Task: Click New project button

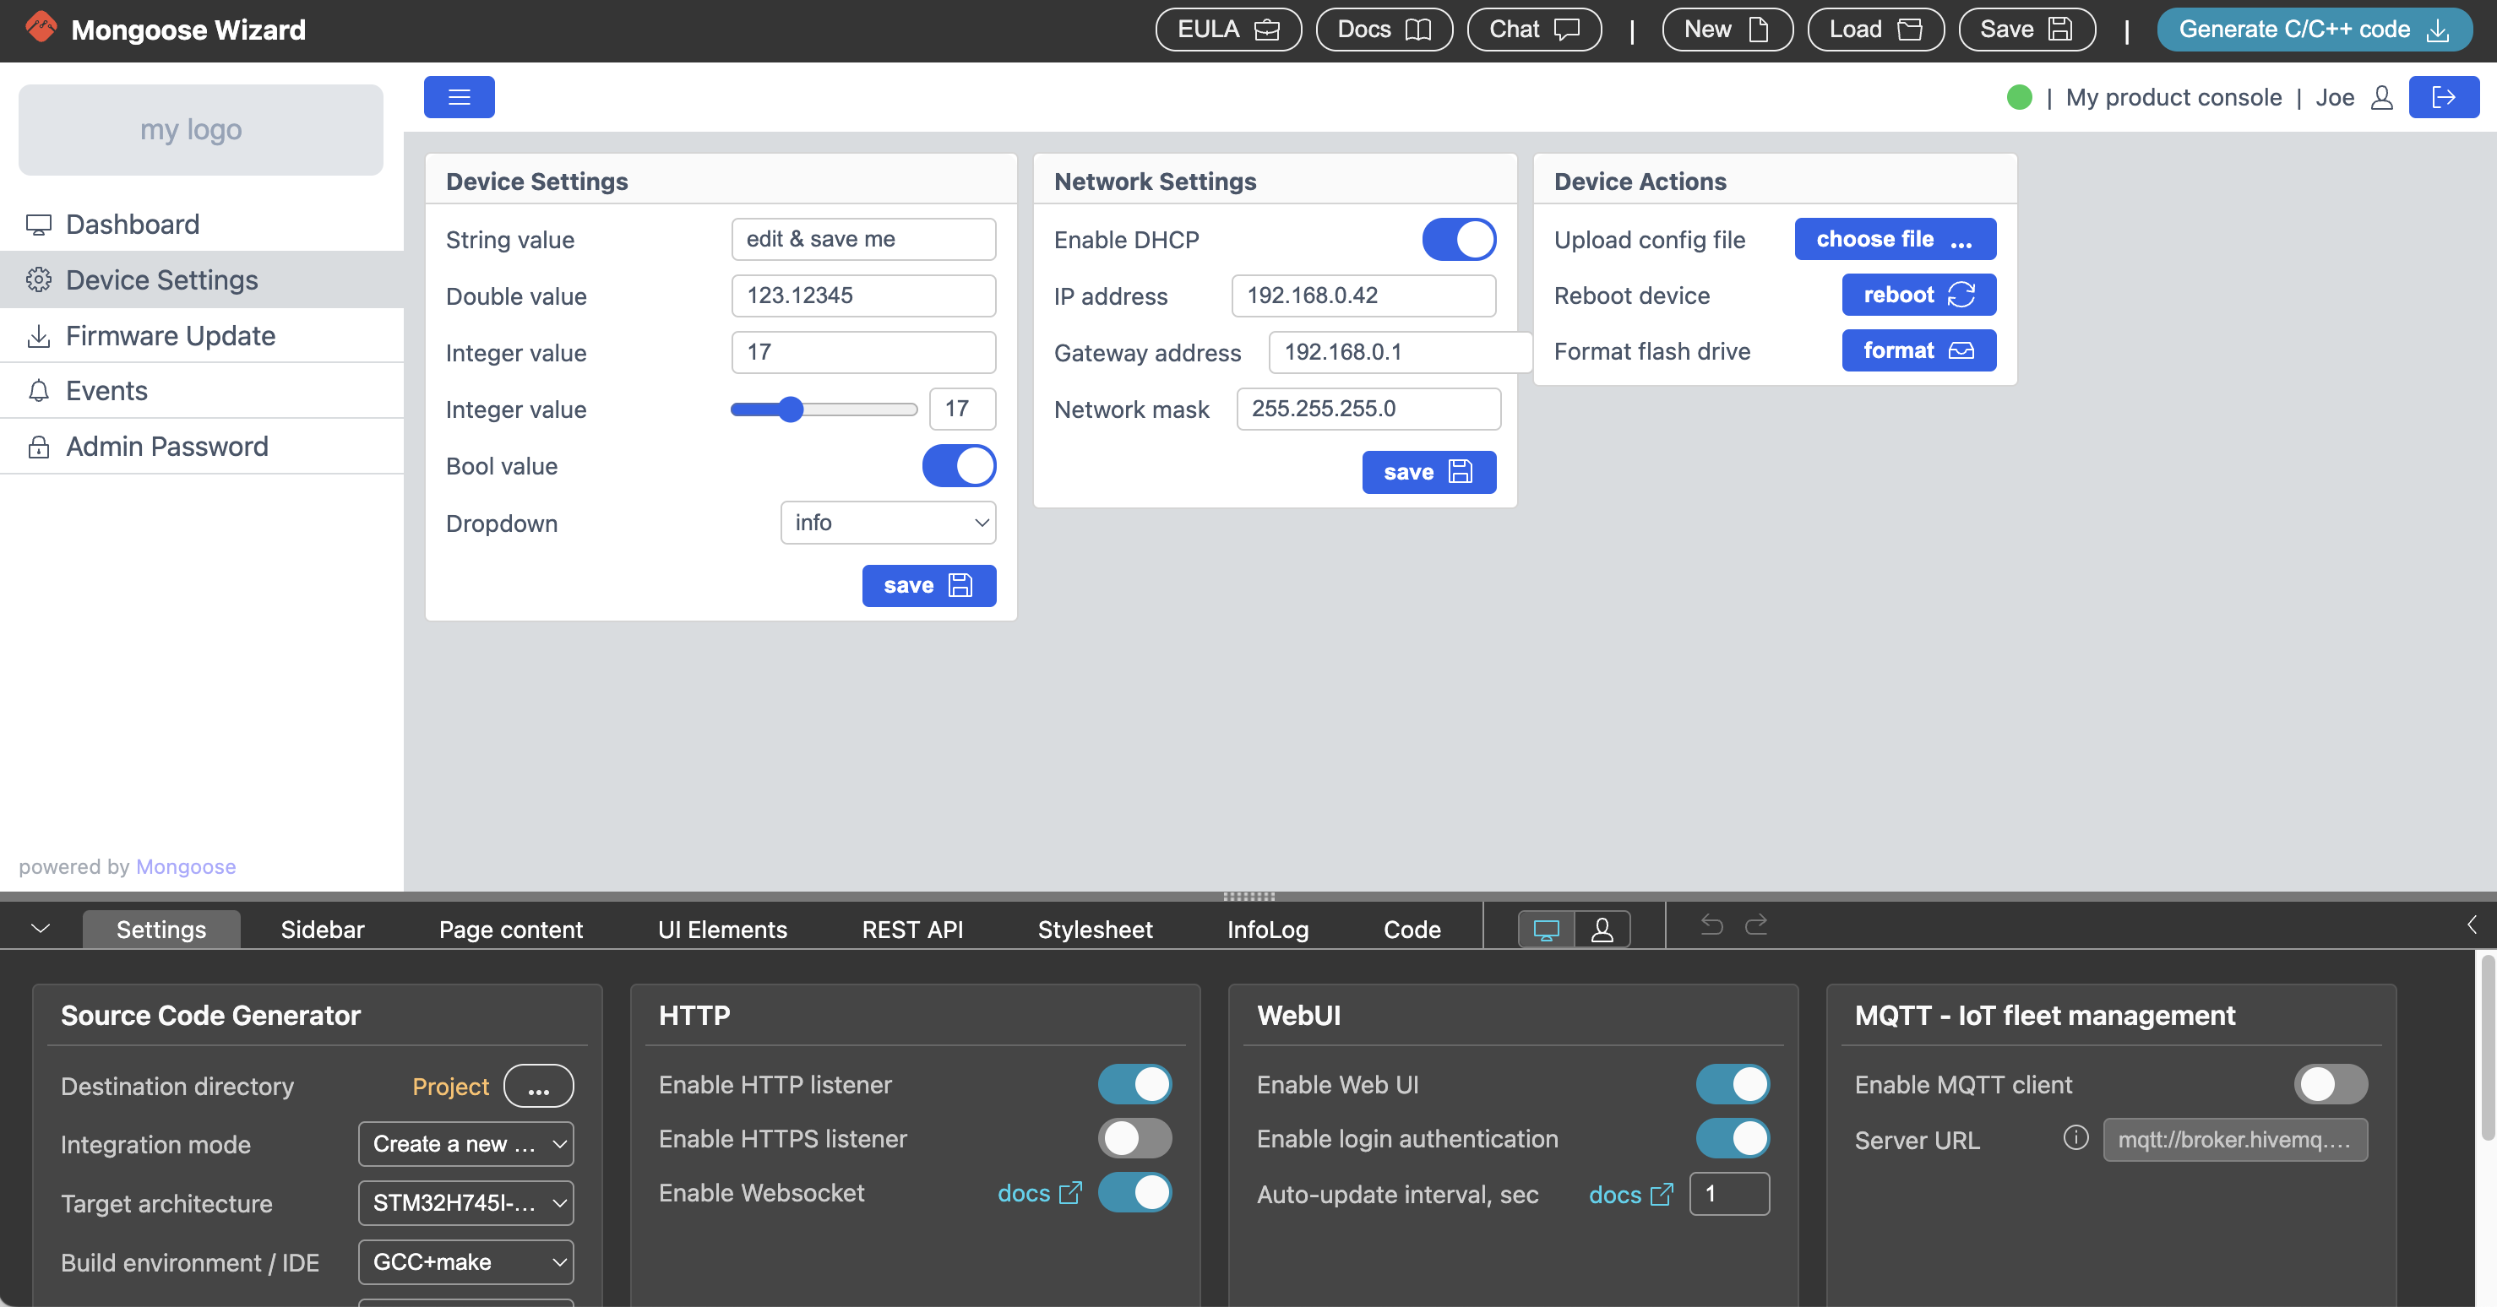Action: (x=1727, y=29)
